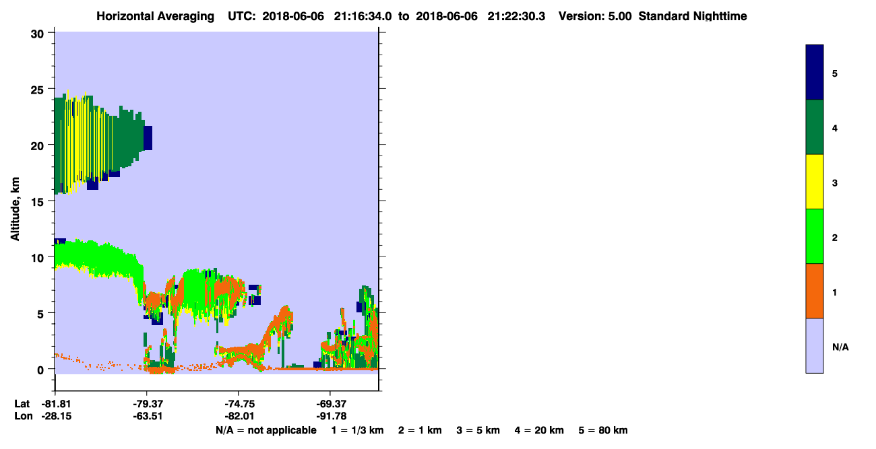Click the 'Version: 5.00' text
This screenshot has height=449, width=876.
point(595,16)
